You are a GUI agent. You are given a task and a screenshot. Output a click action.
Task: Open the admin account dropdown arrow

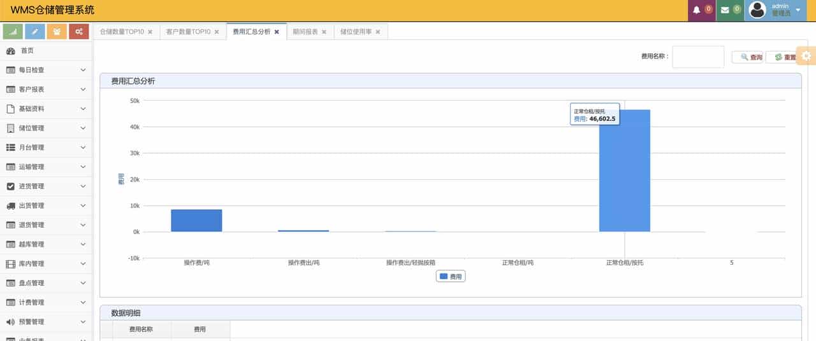(798, 10)
